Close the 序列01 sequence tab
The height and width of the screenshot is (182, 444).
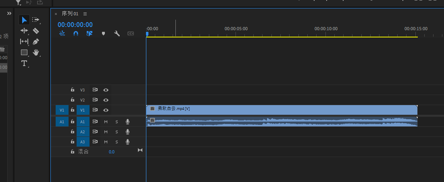pos(56,14)
